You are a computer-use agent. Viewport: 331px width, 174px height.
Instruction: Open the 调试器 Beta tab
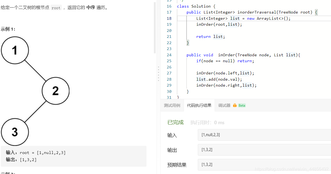232,106
